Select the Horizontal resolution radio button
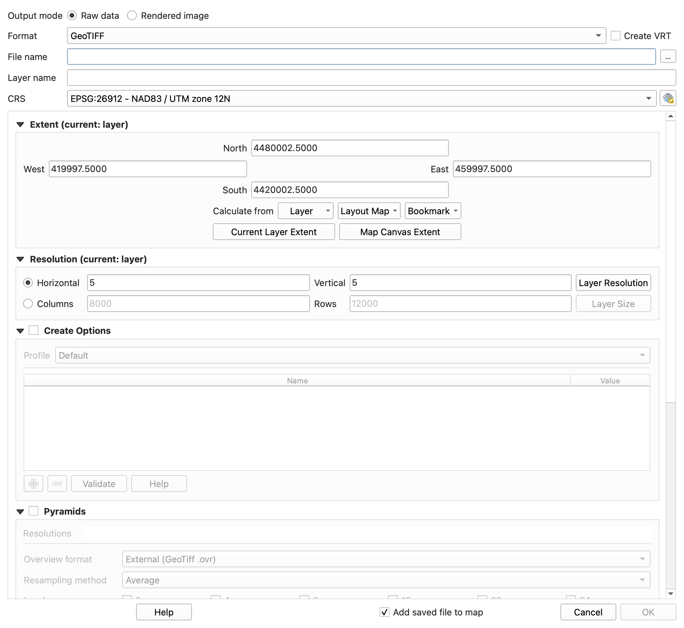The height and width of the screenshot is (628, 684). pyautogui.click(x=28, y=283)
